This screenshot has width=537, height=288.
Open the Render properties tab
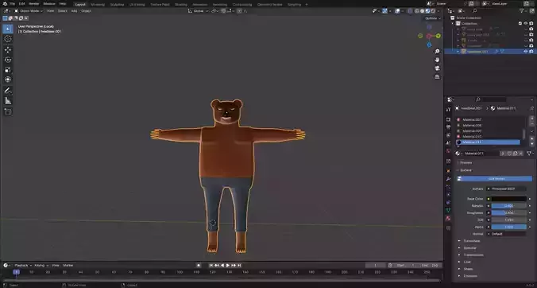pyautogui.click(x=448, y=119)
